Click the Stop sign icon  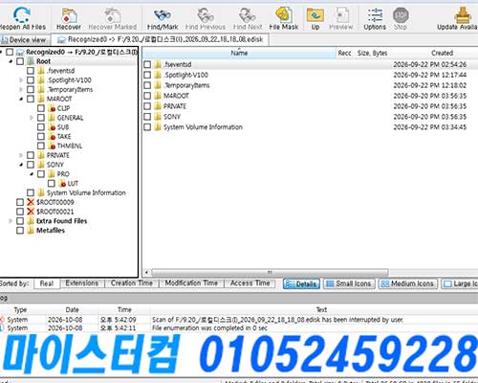click(401, 14)
